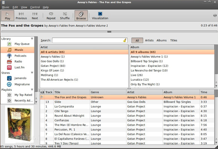This screenshot has width=218, height=149.
Task: Select Goo Goo Dolls (1) artist
Action: tap(84, 61)
